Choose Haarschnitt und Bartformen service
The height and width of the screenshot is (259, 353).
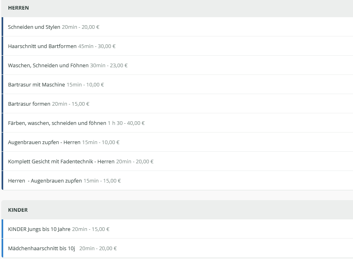pyautogui.click(x=42, y=46)
